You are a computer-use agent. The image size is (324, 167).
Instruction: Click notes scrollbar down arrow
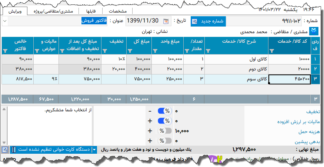(x=4, y=142)
